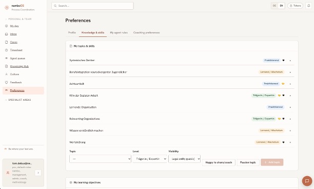Switch to the Profile tab
The height and width of the screenshot is (189, 314).
[x=72, y=32]
